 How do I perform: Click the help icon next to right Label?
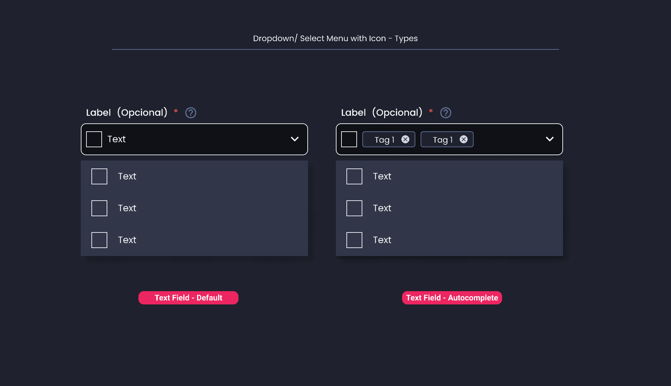446,113
